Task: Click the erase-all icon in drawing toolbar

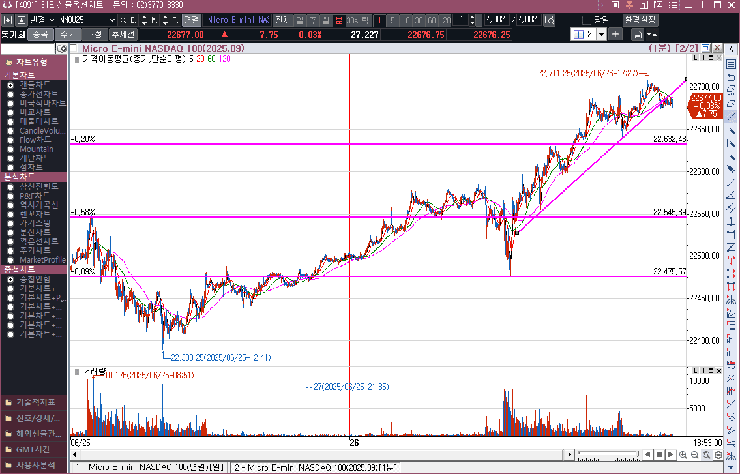Action: click(731, 90)
